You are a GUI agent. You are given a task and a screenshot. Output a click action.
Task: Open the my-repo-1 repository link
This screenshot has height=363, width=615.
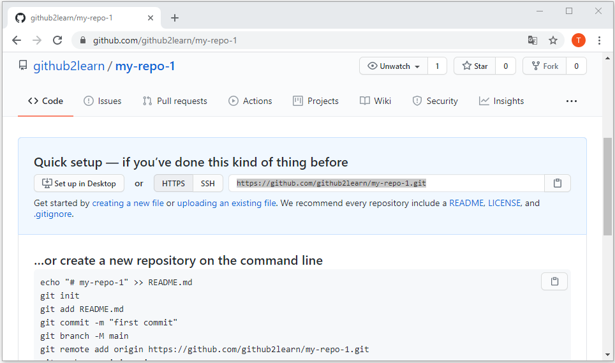coord(145,66)
